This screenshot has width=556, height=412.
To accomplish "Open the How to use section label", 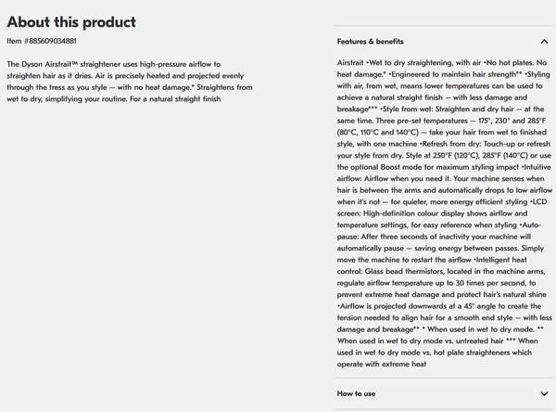I will click(x=356, y=393).
